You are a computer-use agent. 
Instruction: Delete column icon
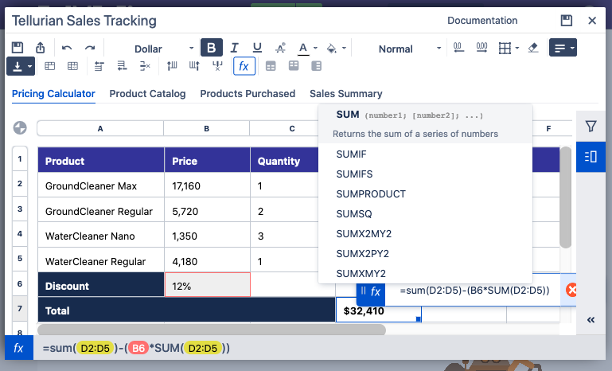point(217,66)
